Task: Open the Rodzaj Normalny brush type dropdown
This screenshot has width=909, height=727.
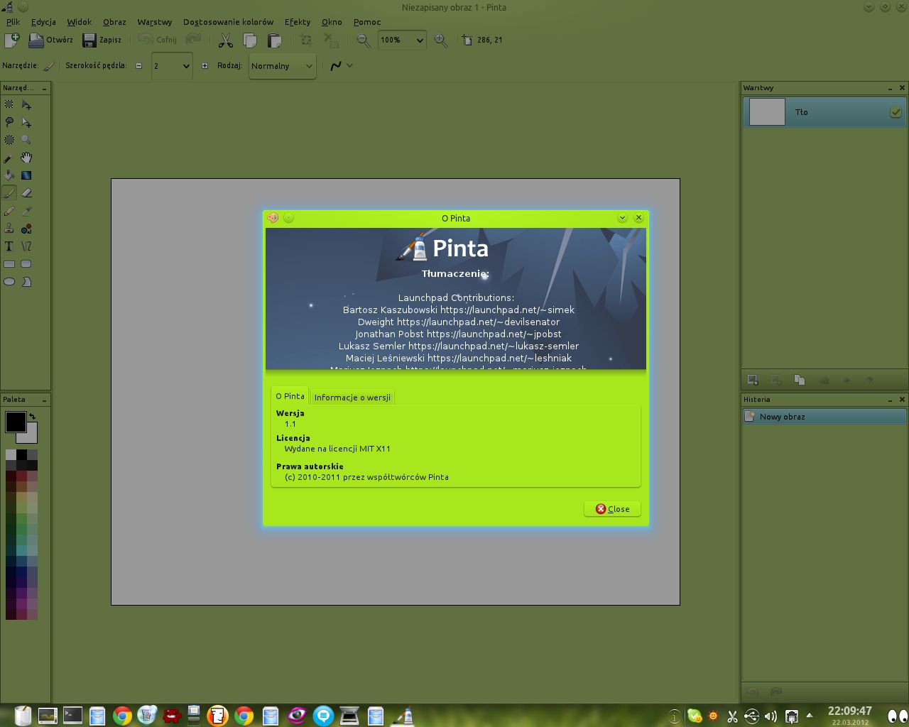Action: [282, 66]
